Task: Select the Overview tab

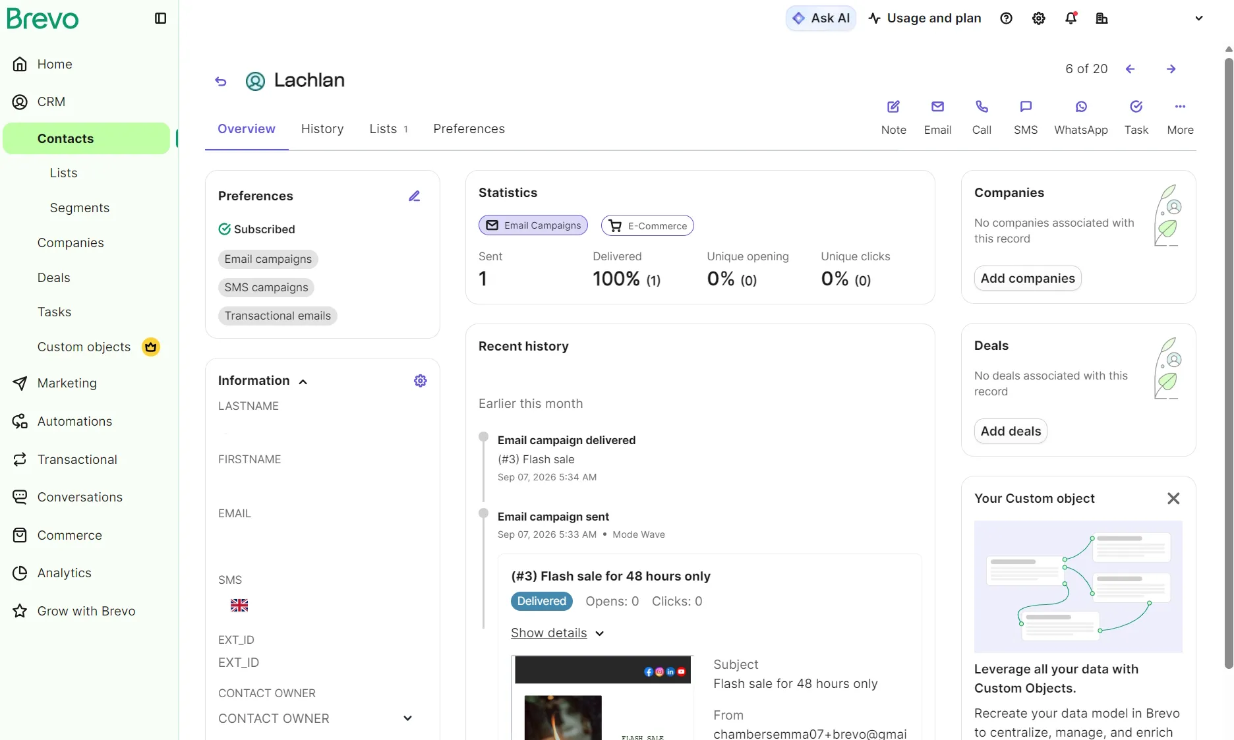Action: [247, 129]
